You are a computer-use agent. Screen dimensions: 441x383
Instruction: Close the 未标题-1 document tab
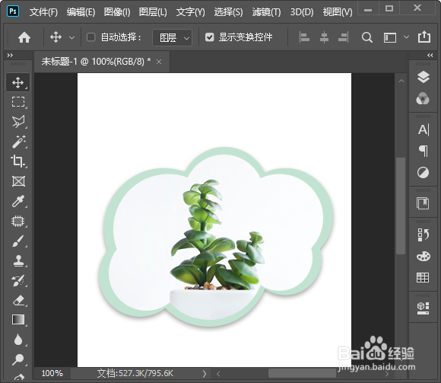(x=159, y=62)
